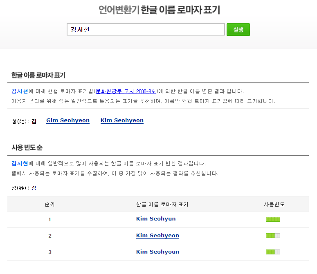This screenshot has width=317, height=274.
Task: Click the rank number 1 cell
Action: [x=50, y=220]
